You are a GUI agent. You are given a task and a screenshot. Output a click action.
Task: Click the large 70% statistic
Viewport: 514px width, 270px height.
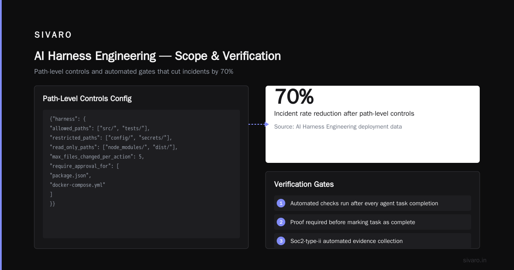294,96
